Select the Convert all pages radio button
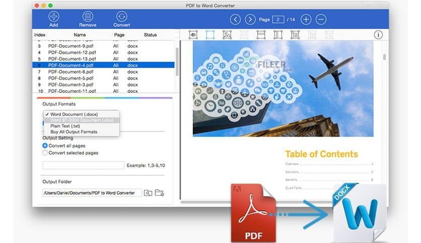421x243 pixels. click(x=45, y=146)
